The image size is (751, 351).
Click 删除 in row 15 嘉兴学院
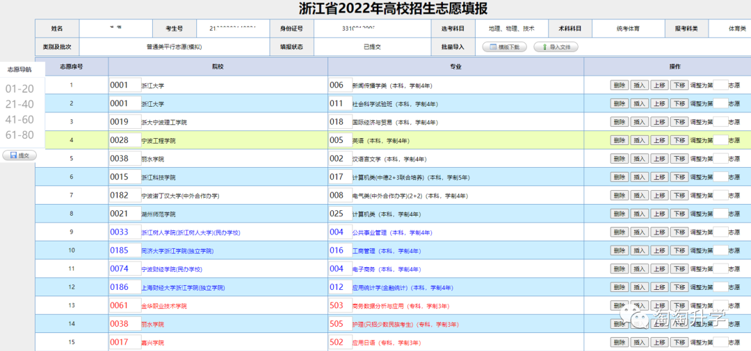620,343
